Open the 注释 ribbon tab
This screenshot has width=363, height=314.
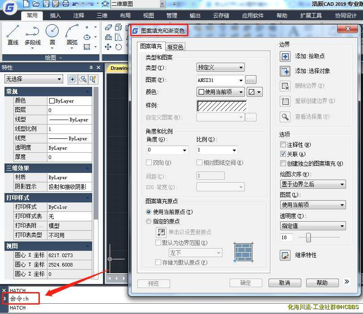[79, 16]
